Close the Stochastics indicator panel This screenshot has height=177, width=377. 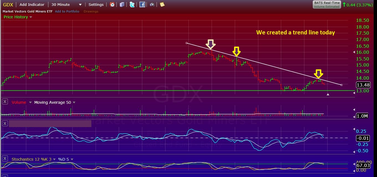coord(5,158)
